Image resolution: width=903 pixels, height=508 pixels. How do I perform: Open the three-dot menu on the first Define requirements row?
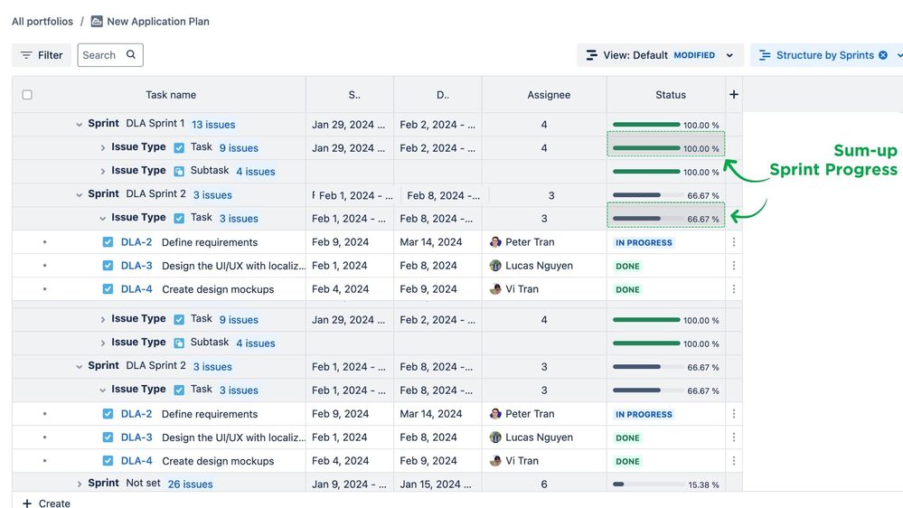click(734, 242)
